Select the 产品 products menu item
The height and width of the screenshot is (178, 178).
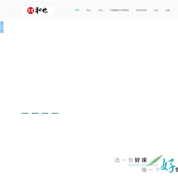[x=100, y=10]
